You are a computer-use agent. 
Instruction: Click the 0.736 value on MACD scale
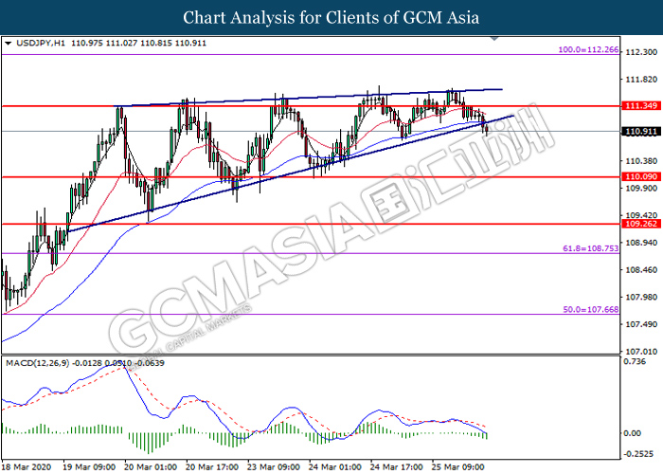[633, 361]
